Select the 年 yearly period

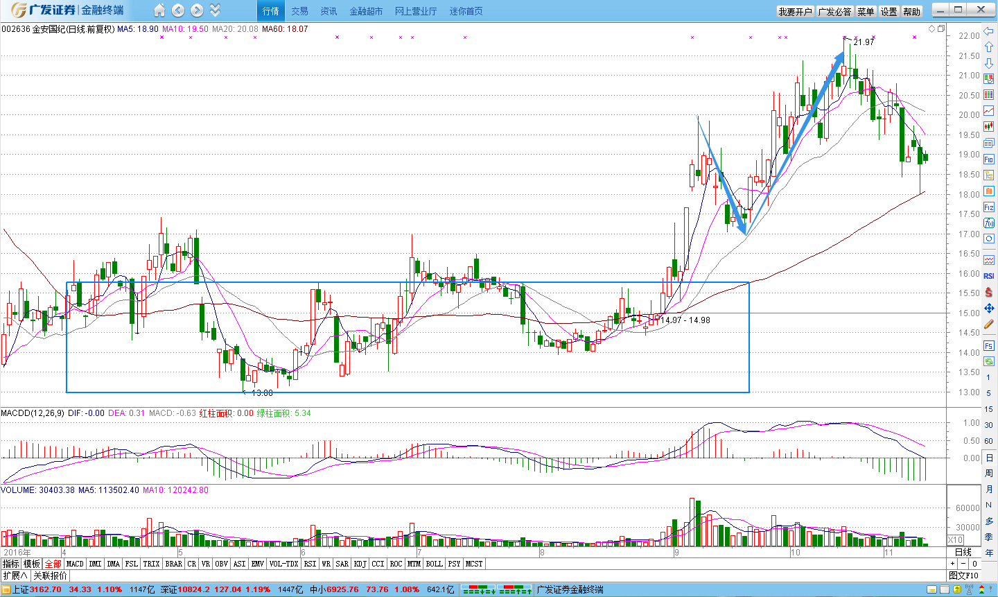pos(989,553)
